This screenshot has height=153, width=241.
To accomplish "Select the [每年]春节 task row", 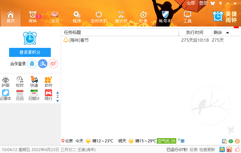I will coord(151,40).
